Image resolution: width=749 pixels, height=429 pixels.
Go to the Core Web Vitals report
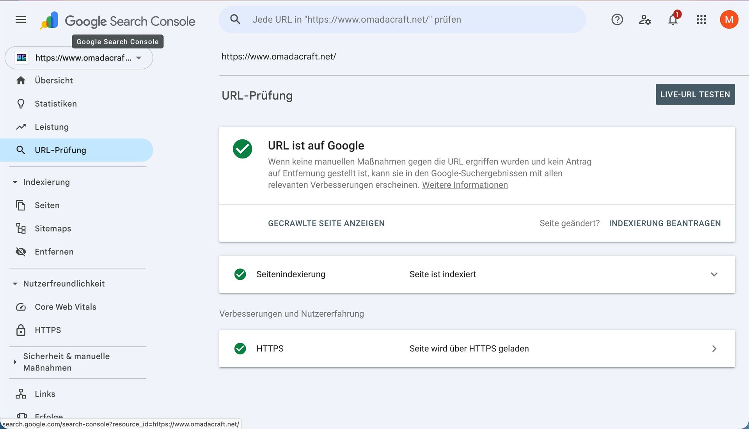65,307
